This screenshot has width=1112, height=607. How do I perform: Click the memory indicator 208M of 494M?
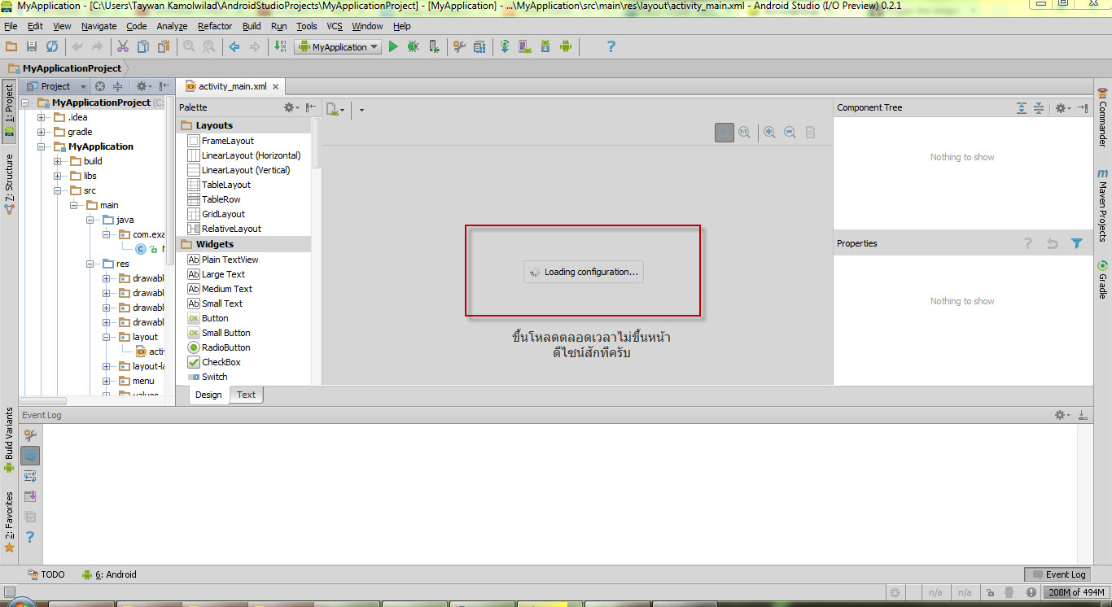[x=1075, y=592]
